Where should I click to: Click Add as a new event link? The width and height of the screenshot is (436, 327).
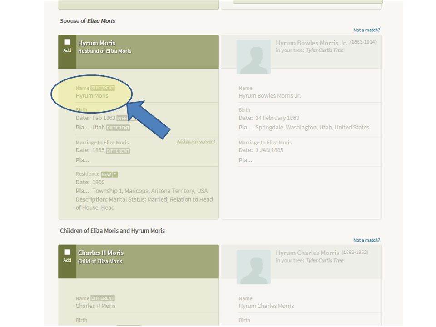[196, 142]
